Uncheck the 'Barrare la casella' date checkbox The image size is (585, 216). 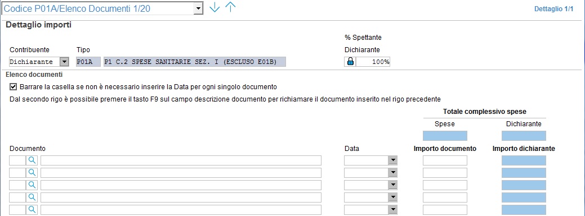pyautogui.click(x=14, y=87)
